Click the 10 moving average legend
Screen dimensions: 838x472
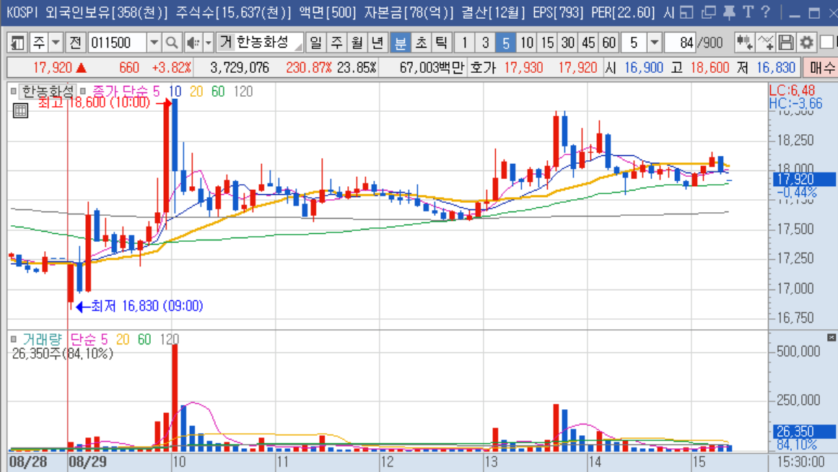tap(175, 92)
